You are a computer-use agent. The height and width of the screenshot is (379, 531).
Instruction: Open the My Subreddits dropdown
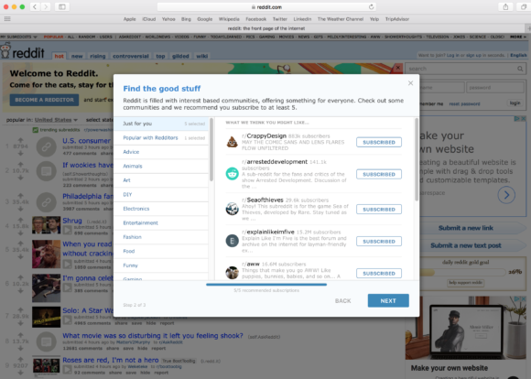pos(18,37)
